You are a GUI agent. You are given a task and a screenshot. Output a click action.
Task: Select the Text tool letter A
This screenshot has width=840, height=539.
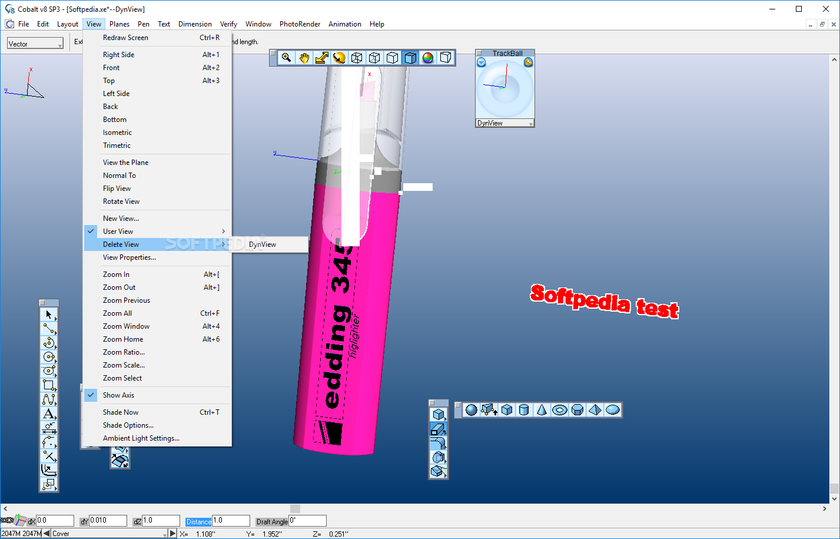49,414
